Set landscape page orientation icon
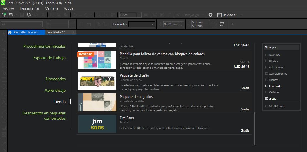Image resolution: width=307 pixels, height=152 pixels. [89, 24]
